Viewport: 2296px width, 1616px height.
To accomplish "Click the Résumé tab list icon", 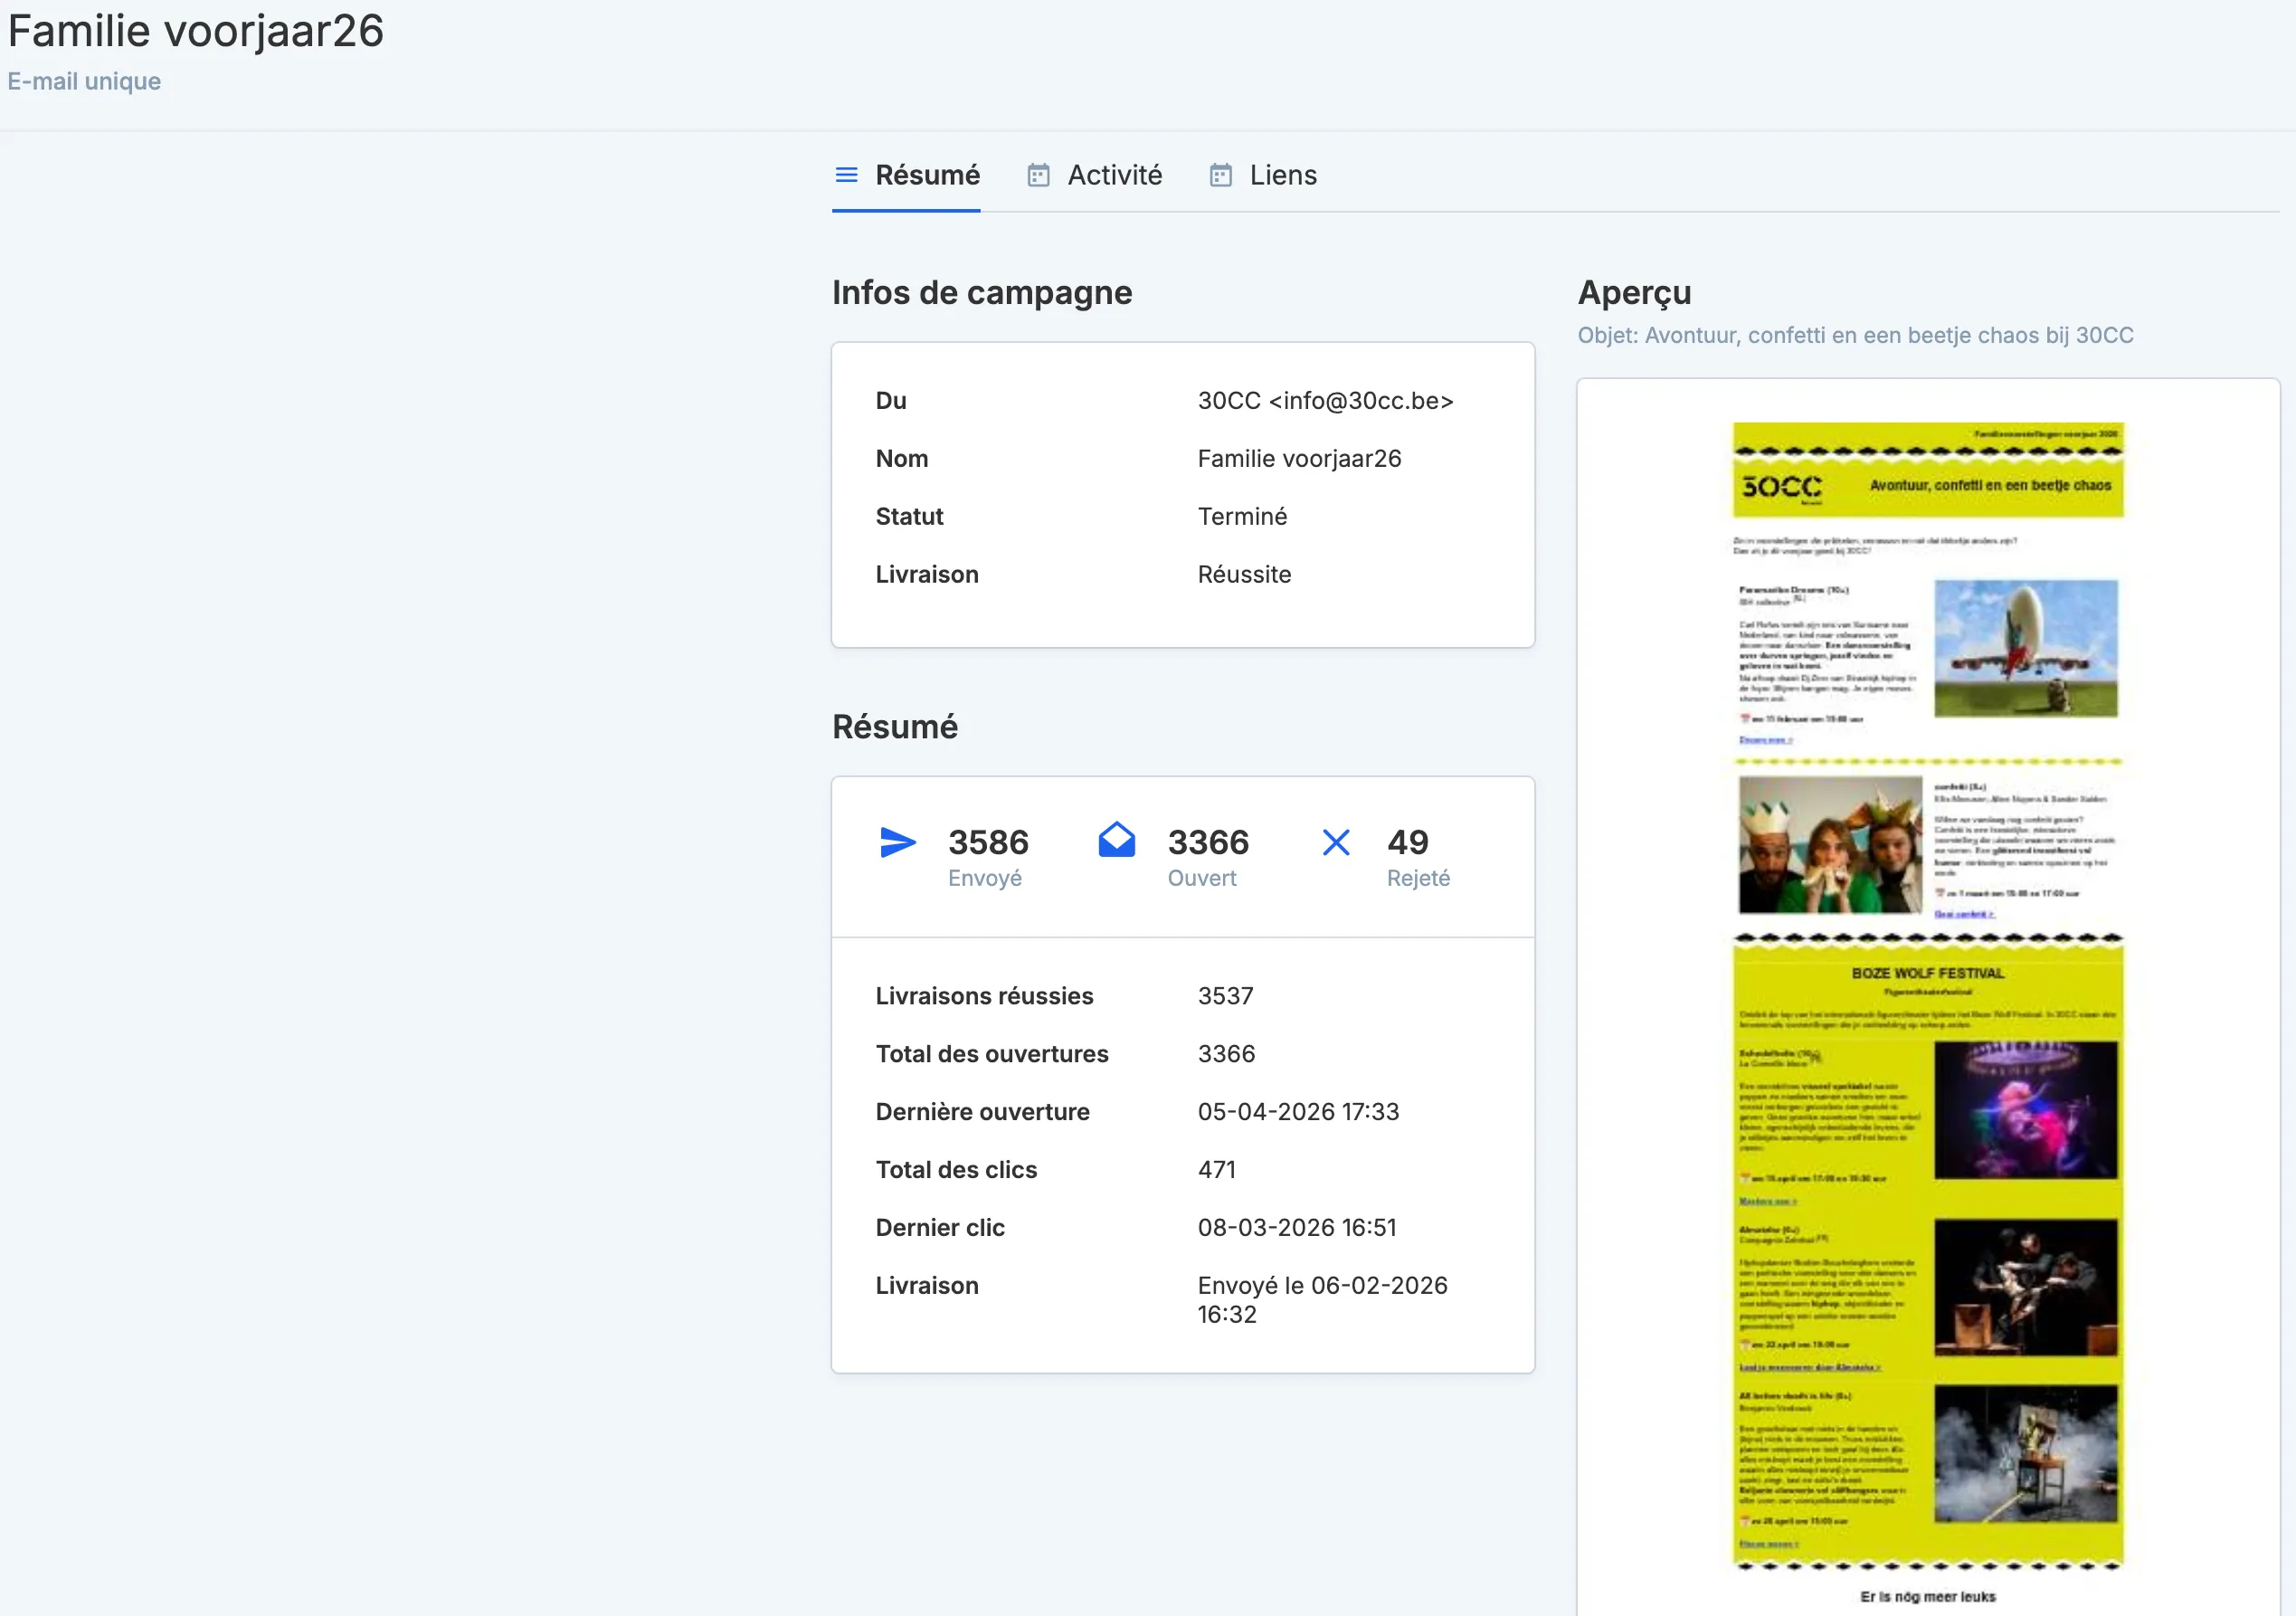I will tap(847, 175).
